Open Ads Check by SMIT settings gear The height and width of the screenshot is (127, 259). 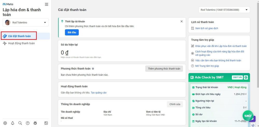click(246, 77)
